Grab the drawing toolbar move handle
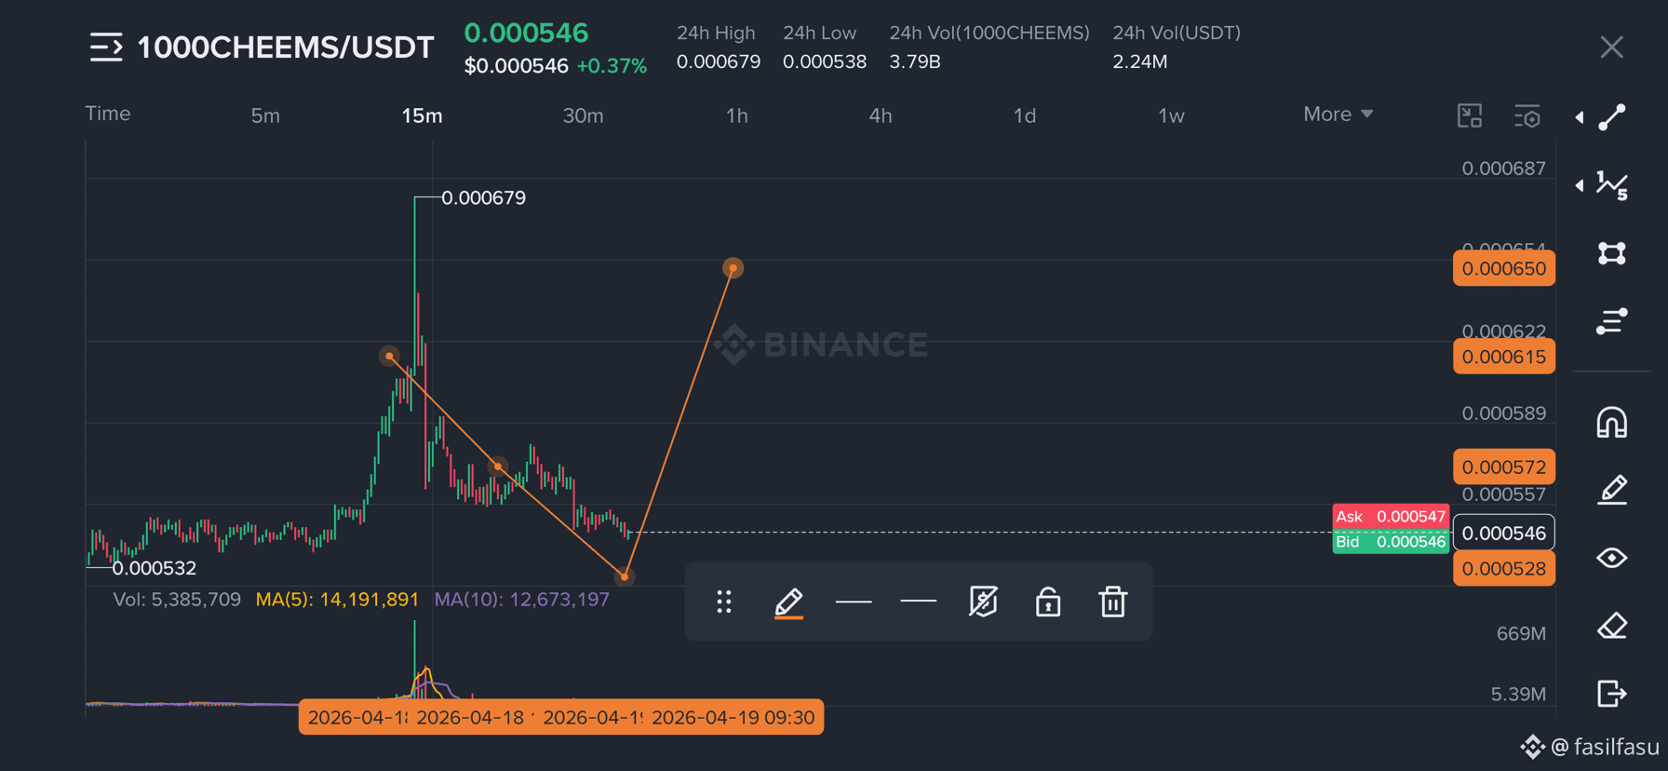 (x=724, y=602)
